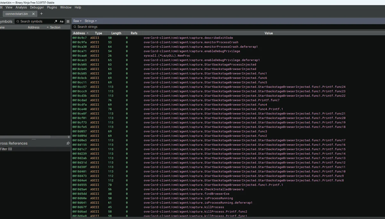Select the capture.CheckInstalledBrowsers string row

[228, 190]
